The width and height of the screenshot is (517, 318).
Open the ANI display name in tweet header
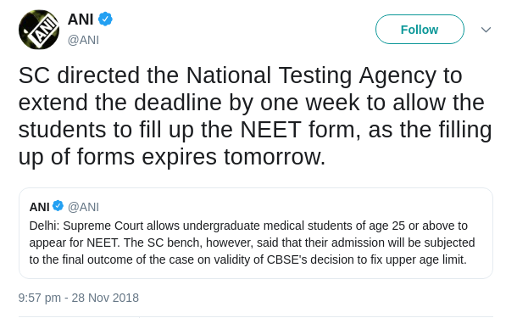coord(81,20)
